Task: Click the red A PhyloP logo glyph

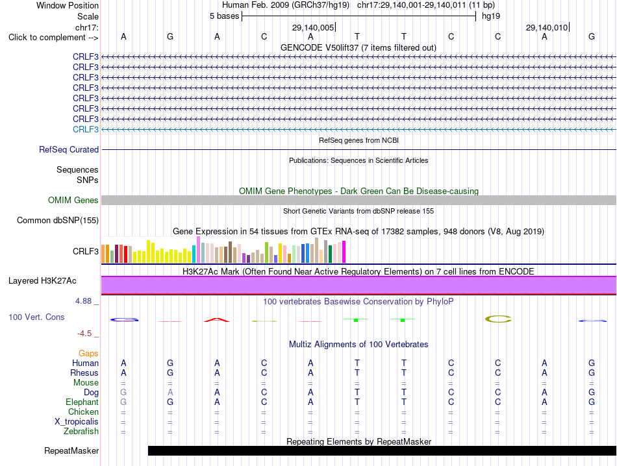Action: [217, 320]
